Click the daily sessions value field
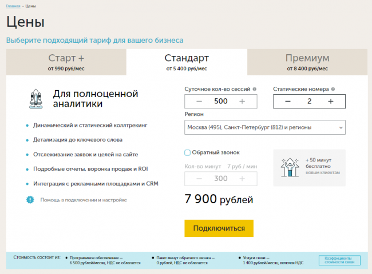The image size is (372, 274). pyautogui.click(x=220, y=101)
